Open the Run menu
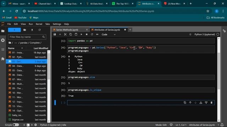This screenshot has width=227, height=127. pyautogui.click(x=31, y=24)
